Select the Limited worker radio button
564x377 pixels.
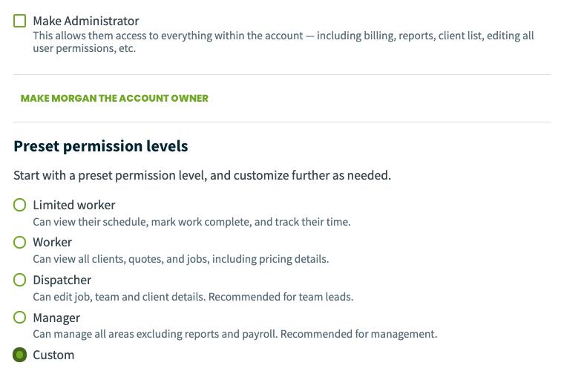coord(20,205)
